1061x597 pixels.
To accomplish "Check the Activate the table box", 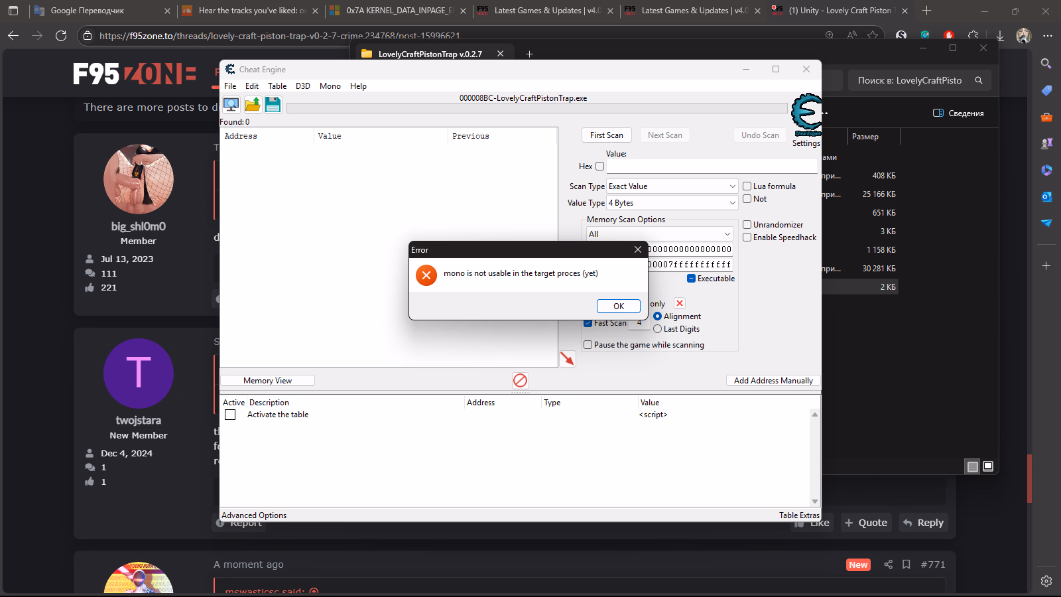I will [230, 415].
